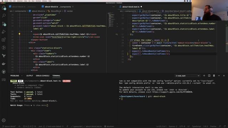Screen dimensions: 228x128
Task: Open more actions for left editor group
Action: pyautogui.click(x=114, y=7)
